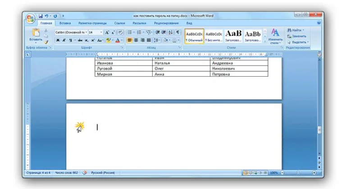
Task: Open the Вид ribbon tab
Action: click(189, 23)
